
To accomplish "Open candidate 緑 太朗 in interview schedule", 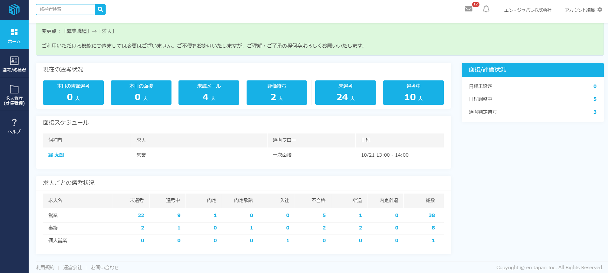I will (56, 155).
